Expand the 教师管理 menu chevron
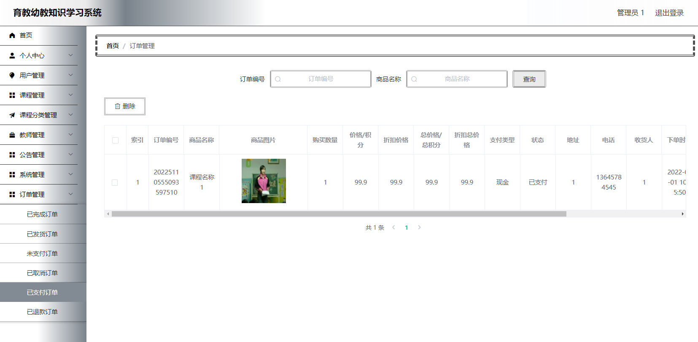Viewport: 698px width, 342px height. (71, 135)
